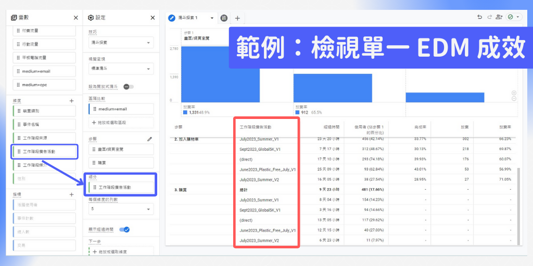Add a new dimension with 維度 plus icon
Viewport: 533px width, 266px height.
tap(71, 101)
